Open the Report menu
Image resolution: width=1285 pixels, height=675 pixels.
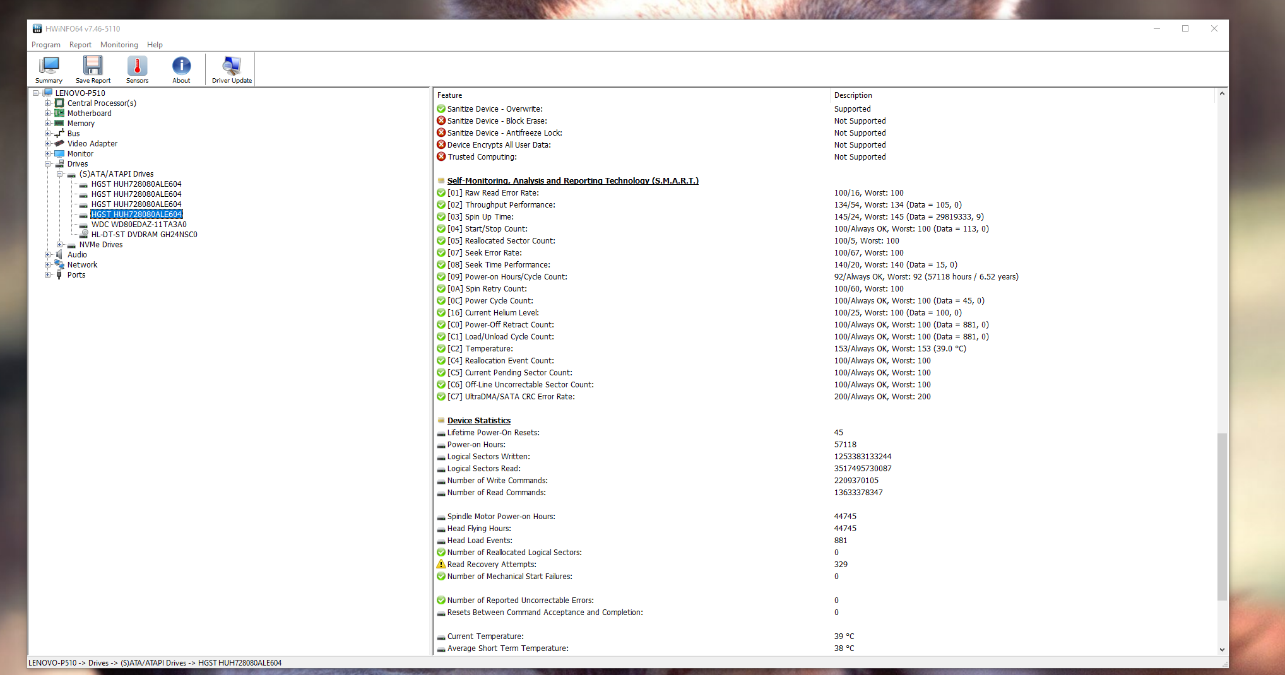80,45
